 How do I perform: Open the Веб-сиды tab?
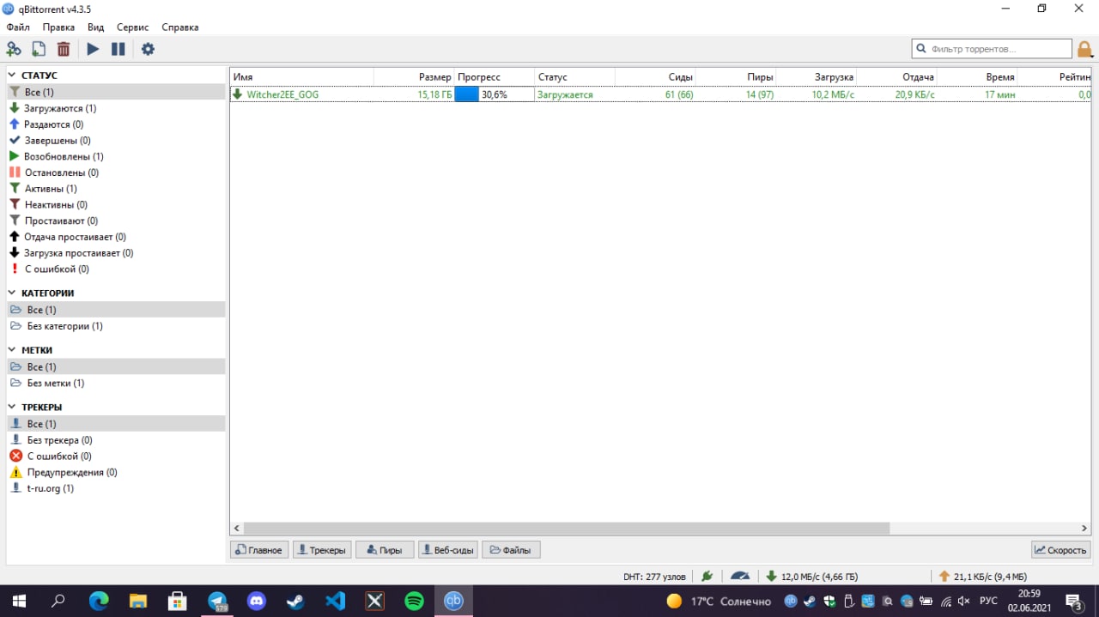tap(448, 550)
